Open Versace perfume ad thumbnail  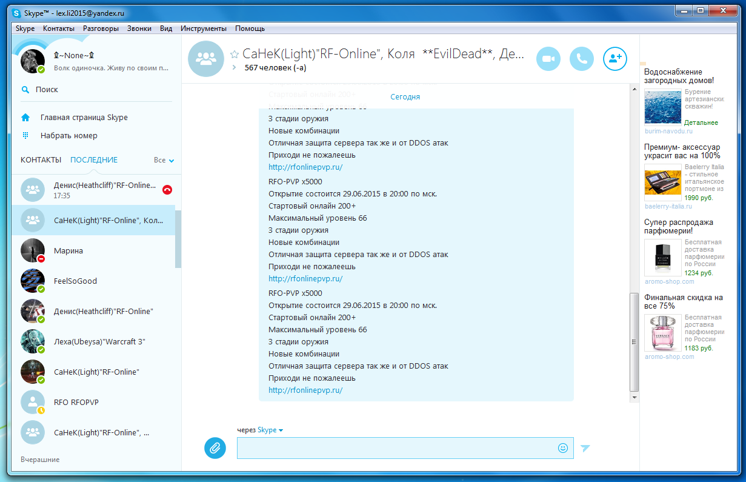pyautogui.click(x=663, y=333)
